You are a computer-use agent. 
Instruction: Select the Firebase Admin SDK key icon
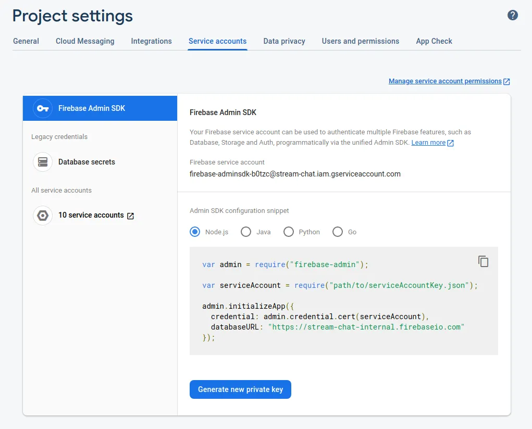(42, 108)
